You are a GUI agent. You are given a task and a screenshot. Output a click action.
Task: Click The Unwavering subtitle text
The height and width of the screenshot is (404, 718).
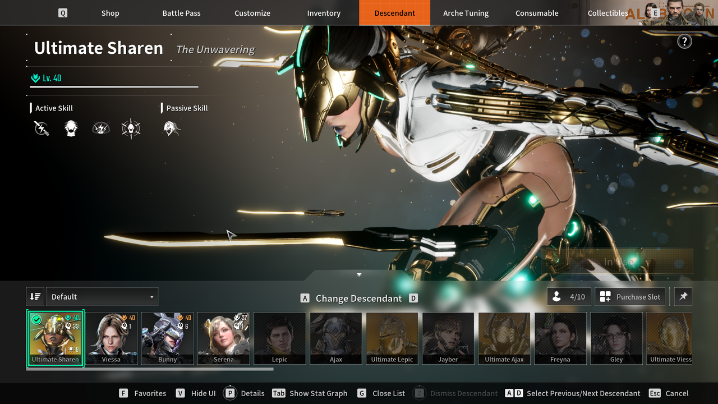tap(215, 49)
